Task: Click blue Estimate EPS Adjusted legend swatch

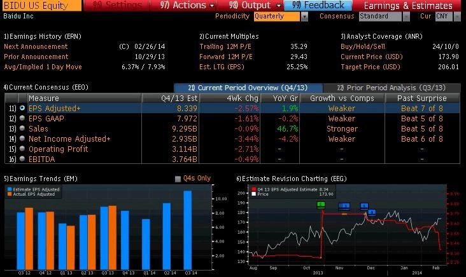Action: (10, 189)
